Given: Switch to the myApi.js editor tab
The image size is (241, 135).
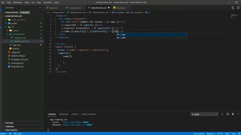Looking at the screenshot, I should pos(120,7).
